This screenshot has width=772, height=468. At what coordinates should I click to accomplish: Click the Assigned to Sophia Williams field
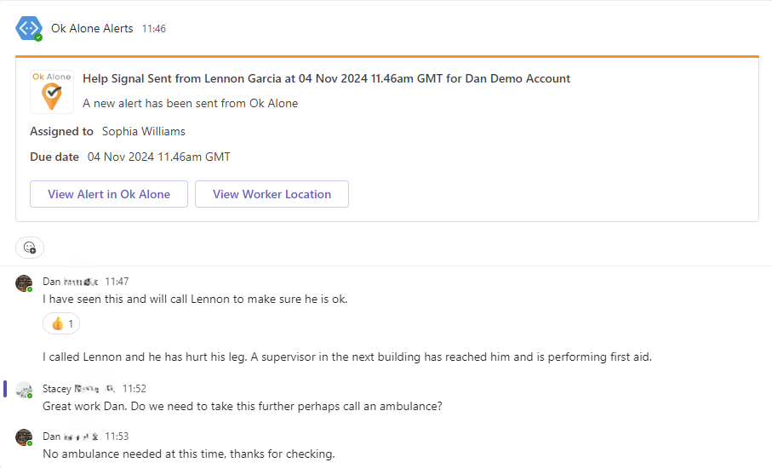pyautogui.click(x=108, y=131)
